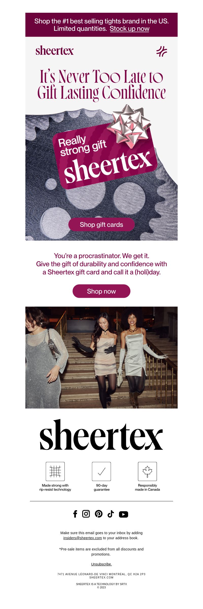203x609 pixels.
Task: Click the Unsubscribe link
Action: (x=101, y=564)
